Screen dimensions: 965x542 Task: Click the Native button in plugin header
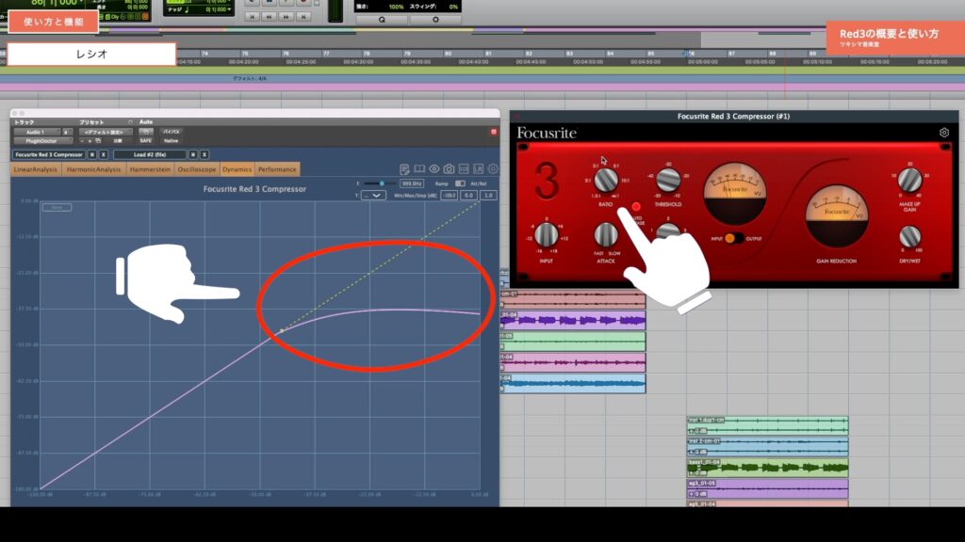[x=171, y=141]
